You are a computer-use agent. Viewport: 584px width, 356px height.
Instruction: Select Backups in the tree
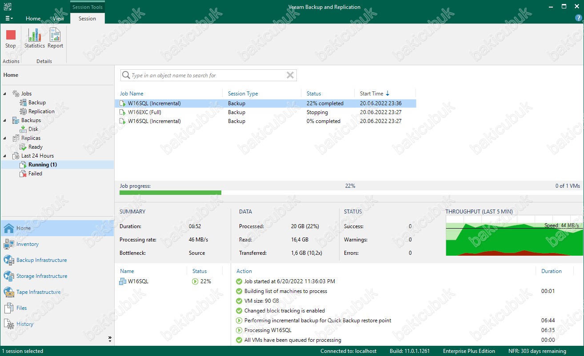31,120
